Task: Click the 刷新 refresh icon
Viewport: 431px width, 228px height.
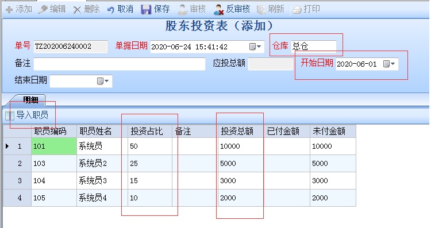Action: [x=261, y=10]
